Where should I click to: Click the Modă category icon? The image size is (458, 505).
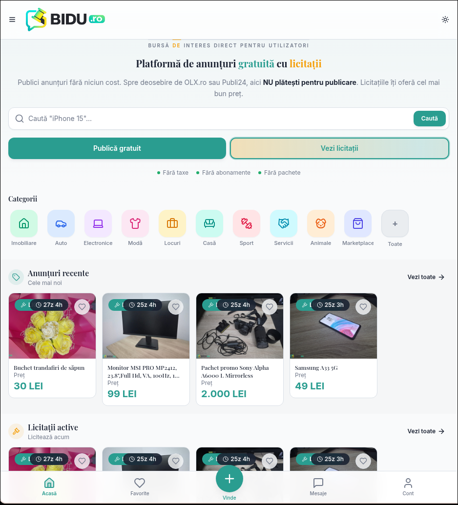(x=135, y=222)
